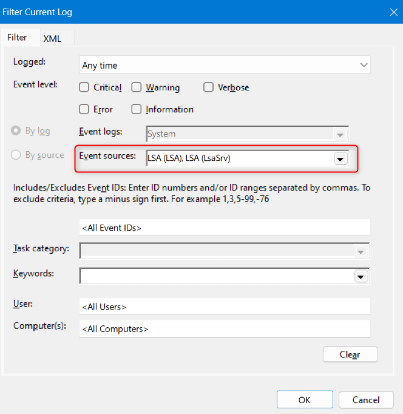Click the Task category dropdown arrow
The width and height of the screenshot is (403, 414).
(x=361, y=252)
